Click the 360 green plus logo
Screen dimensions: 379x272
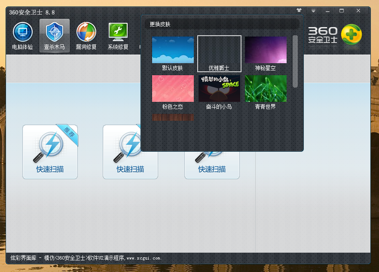coord(351,34)
